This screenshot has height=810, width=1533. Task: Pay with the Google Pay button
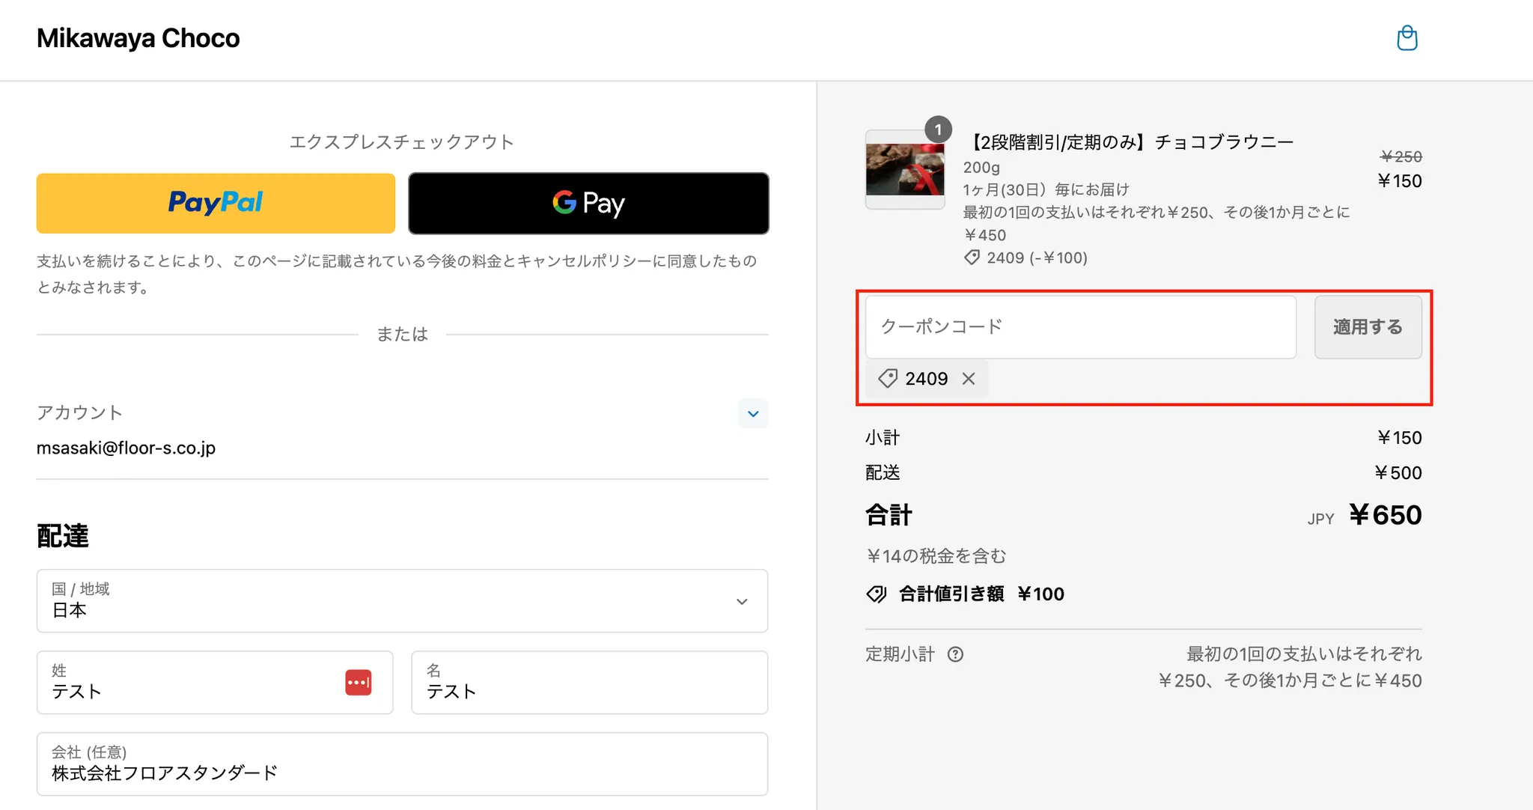(x=588, y=203)
